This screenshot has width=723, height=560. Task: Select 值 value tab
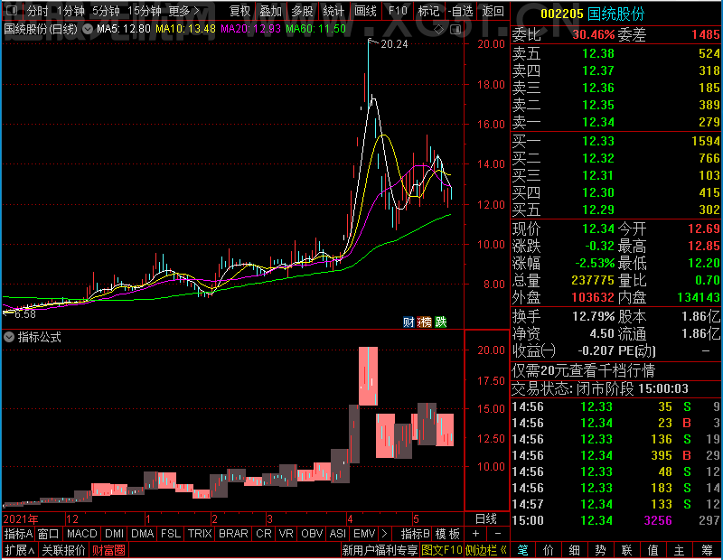[x=653, y=550]
